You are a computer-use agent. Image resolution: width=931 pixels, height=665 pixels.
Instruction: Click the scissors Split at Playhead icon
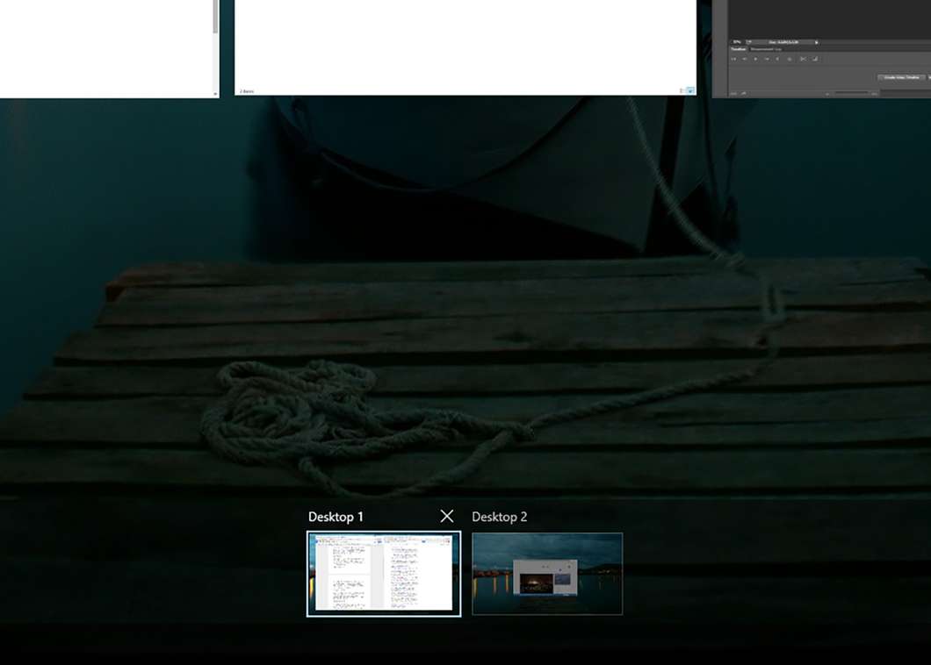pos(803,59)
